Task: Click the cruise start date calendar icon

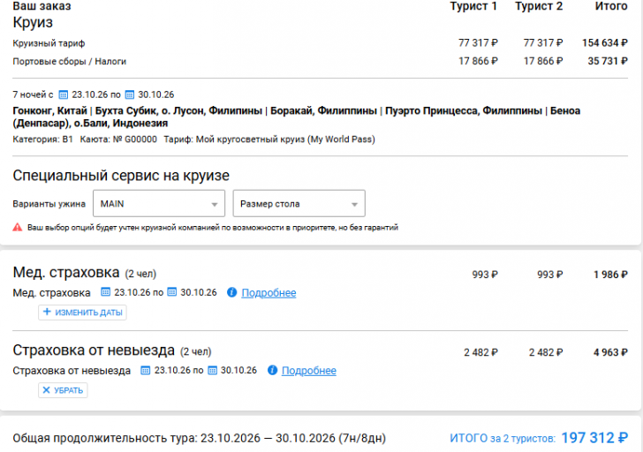Action: click(x=64, y=94)
